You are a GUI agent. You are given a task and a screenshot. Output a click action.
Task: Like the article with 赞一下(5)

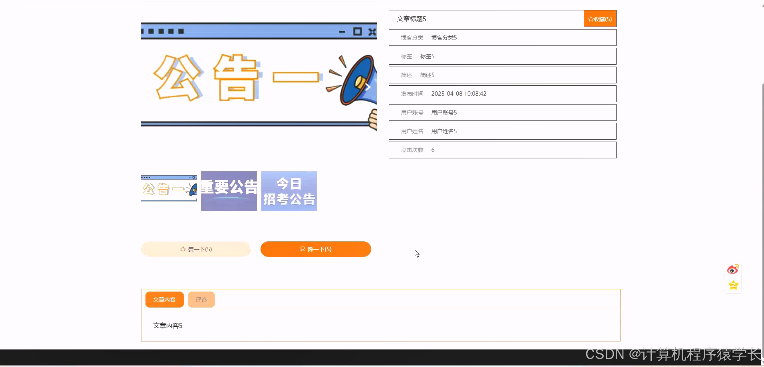(196, 249)
